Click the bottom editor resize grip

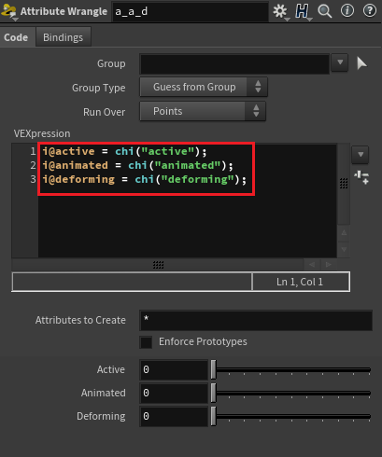158,265
